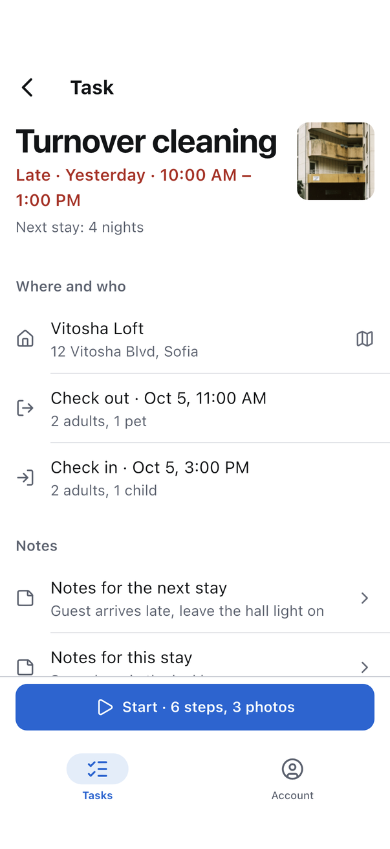Open the Vitosha Loft address entry
Viewport: 390px width, 849px height.
[x=195, y=339]
